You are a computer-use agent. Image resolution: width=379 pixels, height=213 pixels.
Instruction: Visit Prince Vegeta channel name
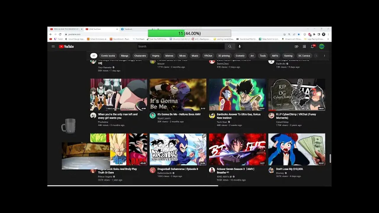[x=105, y=177]
